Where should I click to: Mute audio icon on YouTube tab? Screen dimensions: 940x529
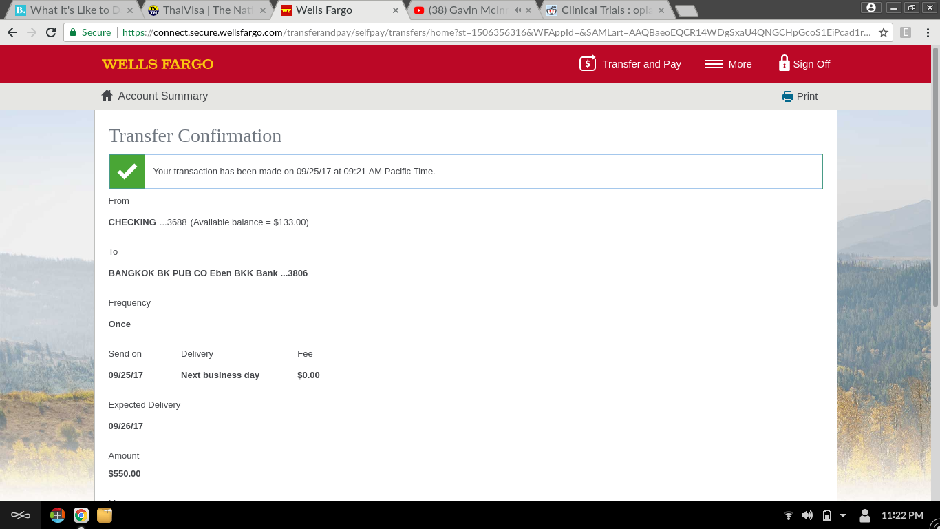point(517,10)
